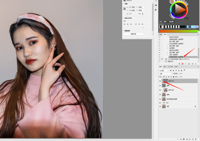Screen dimensions: 200x141
Task: Flip horizontally in the Transform section
Action: click(139, 14)
